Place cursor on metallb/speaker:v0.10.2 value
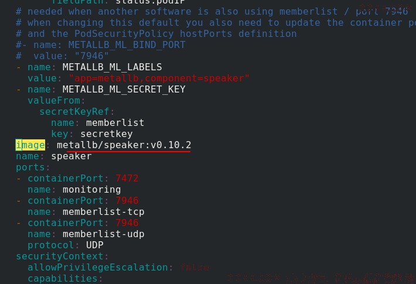 click(x=124, y=145)
